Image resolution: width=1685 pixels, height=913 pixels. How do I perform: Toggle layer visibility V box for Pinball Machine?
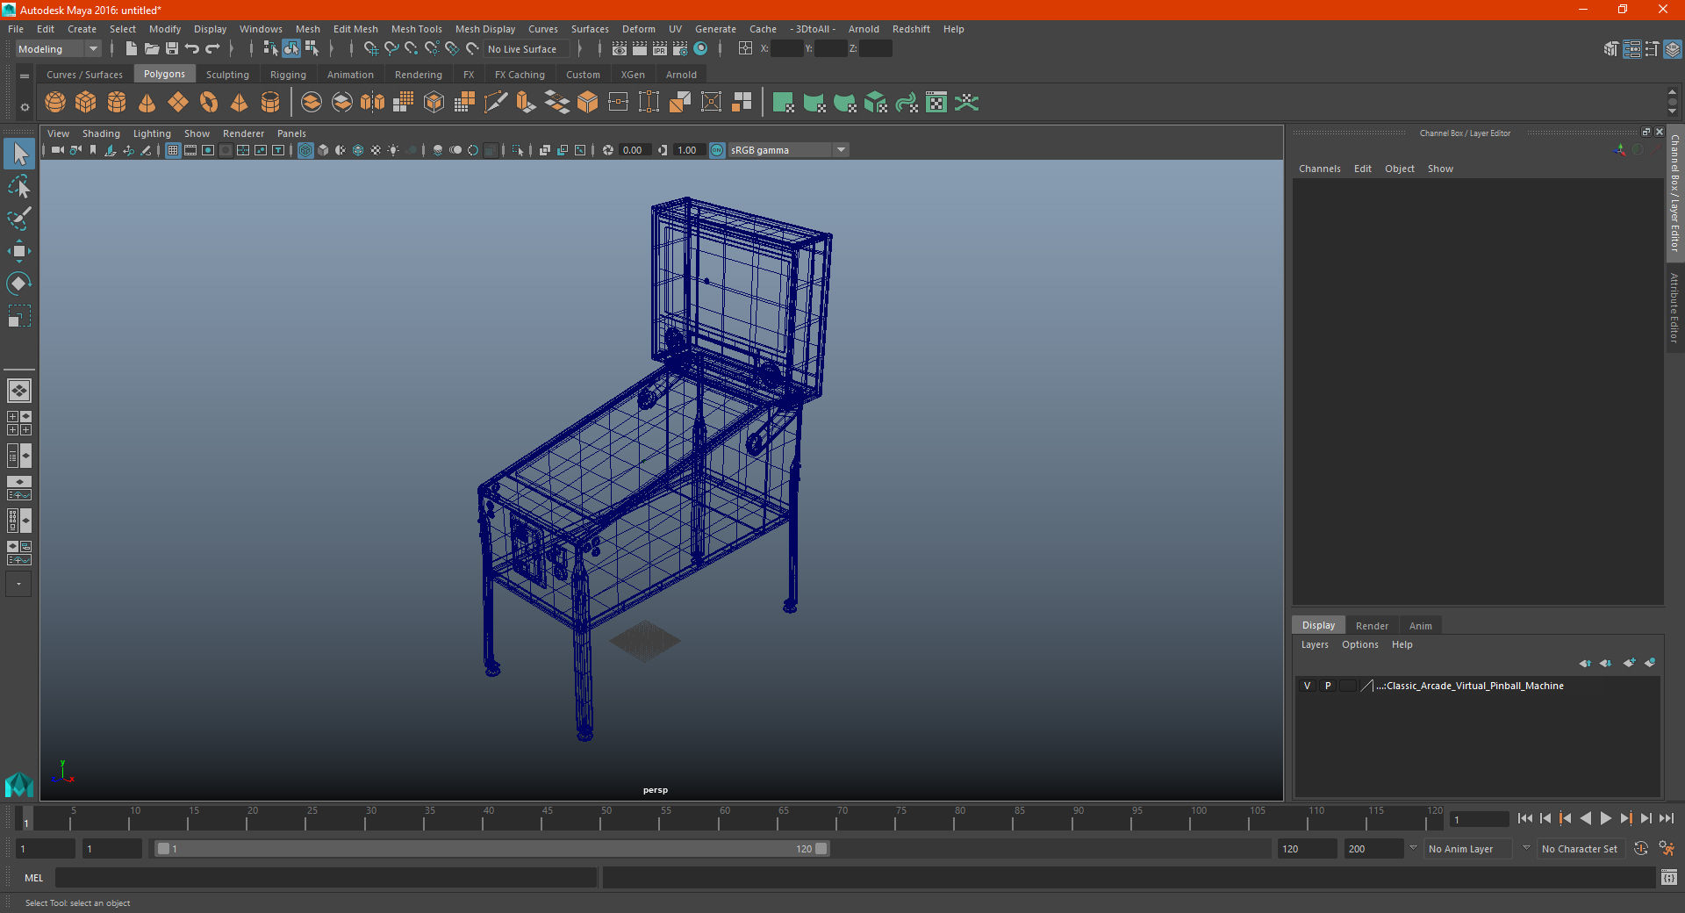(1307, 686)
